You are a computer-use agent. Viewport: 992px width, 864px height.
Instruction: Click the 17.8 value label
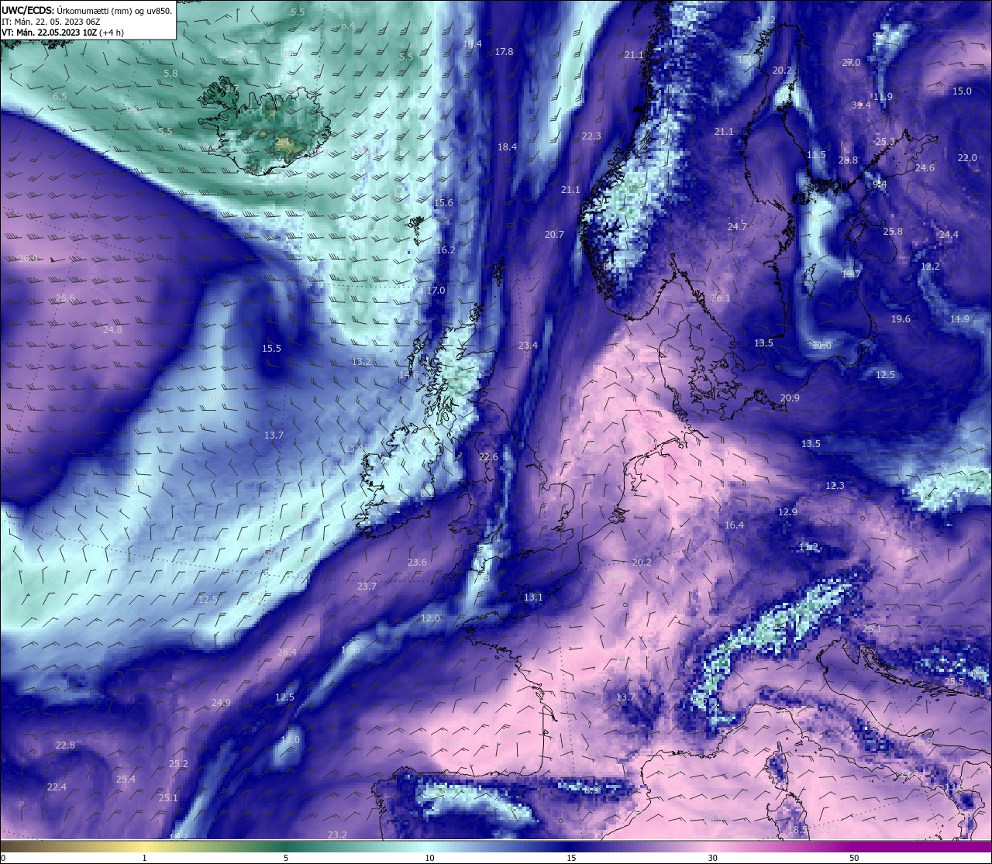pos(504,52)
